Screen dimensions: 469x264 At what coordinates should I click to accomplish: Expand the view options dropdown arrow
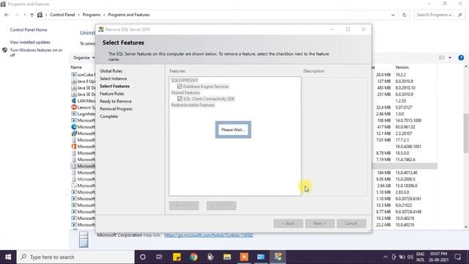[450, 57]
